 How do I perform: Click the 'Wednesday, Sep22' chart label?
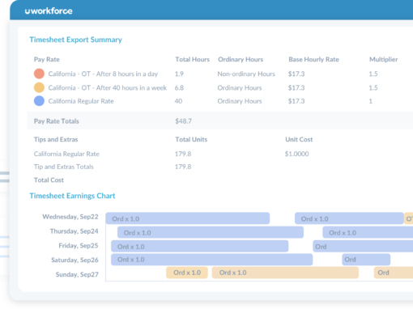(x=70, y=217)
